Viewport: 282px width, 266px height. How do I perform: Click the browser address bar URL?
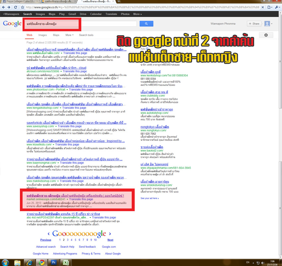[142, 7]
